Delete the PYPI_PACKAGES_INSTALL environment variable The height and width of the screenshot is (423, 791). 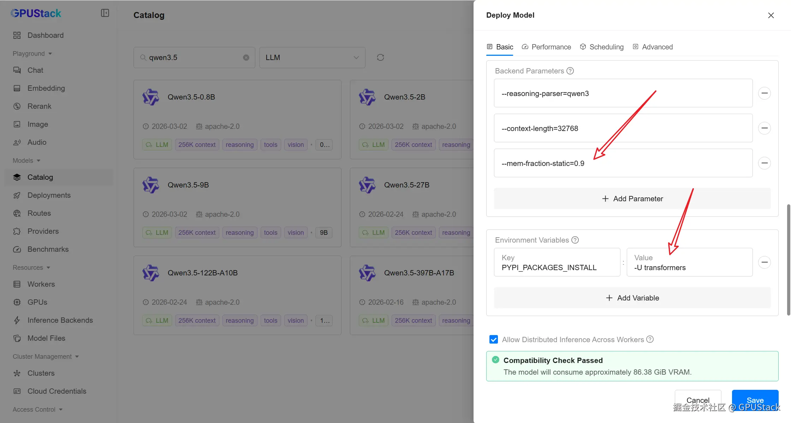click(765, 262)
